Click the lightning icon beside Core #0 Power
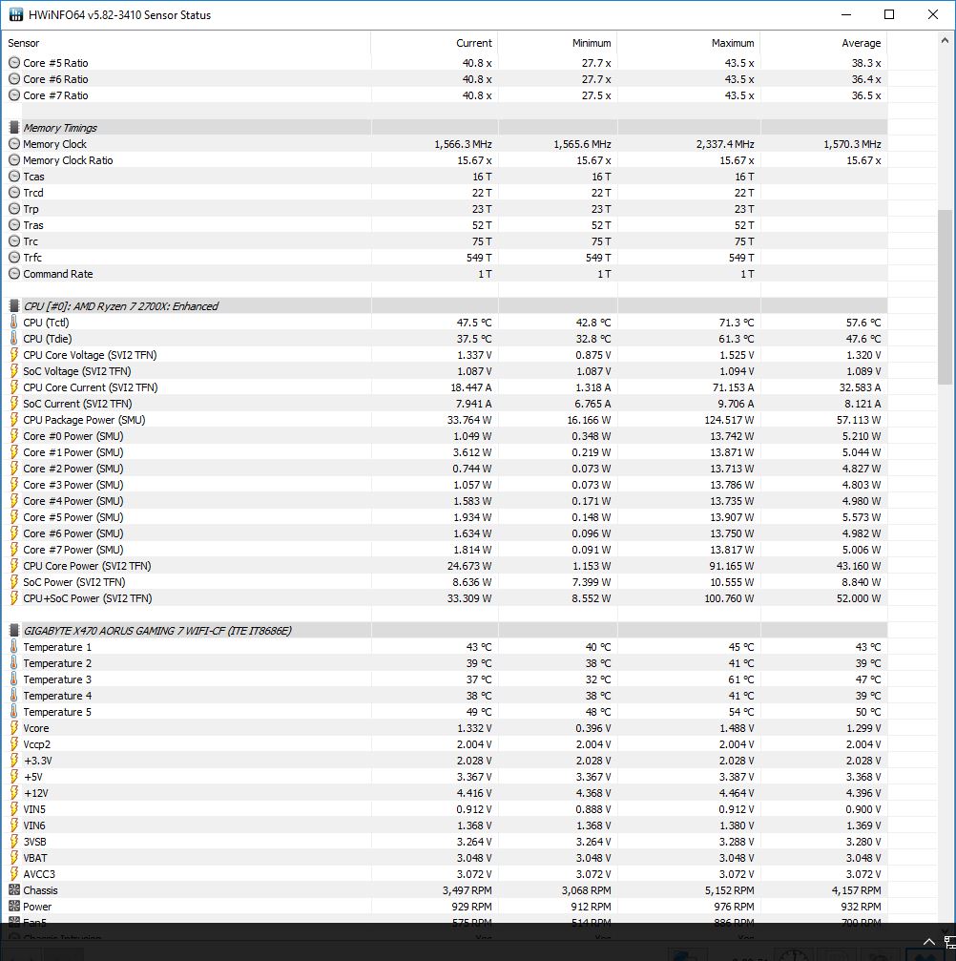Image resolution: width=956 pixels, height=961 pixels. (x=14, y=436)
